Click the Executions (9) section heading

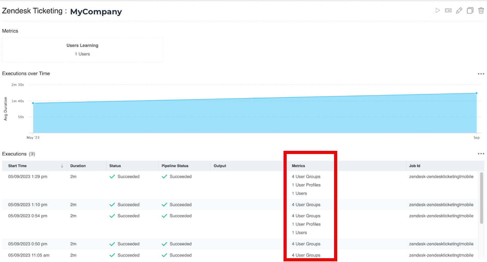19,154
